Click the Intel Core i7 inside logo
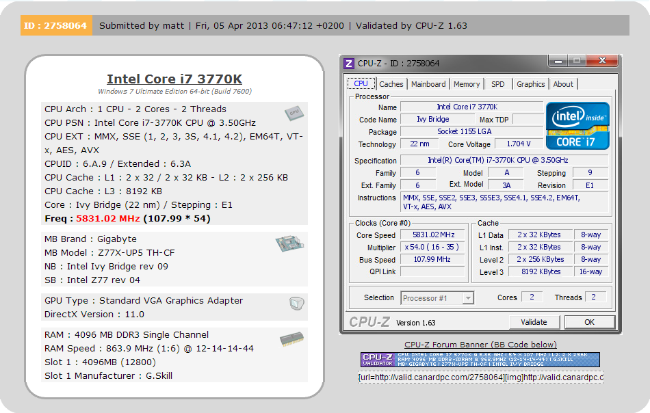 [x=577, y=126]
